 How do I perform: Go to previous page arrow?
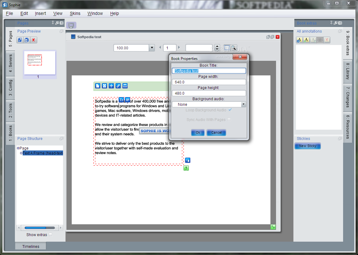(160, 47)
